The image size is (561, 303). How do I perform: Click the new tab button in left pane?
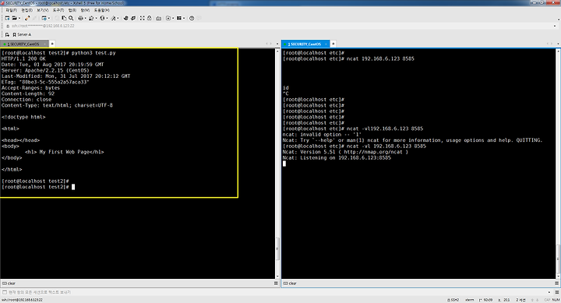(x=52, y=44)
